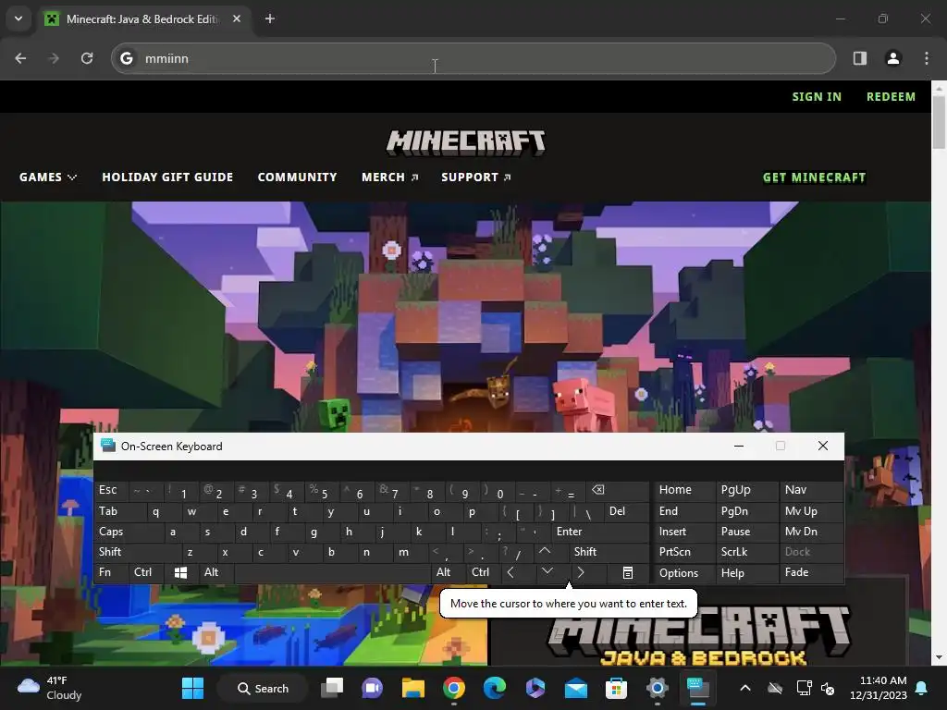Click Enter key on On-Screen Keyboard

(599, 532)
